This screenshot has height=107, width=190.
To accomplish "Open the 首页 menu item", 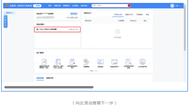I will pos(50,6).
